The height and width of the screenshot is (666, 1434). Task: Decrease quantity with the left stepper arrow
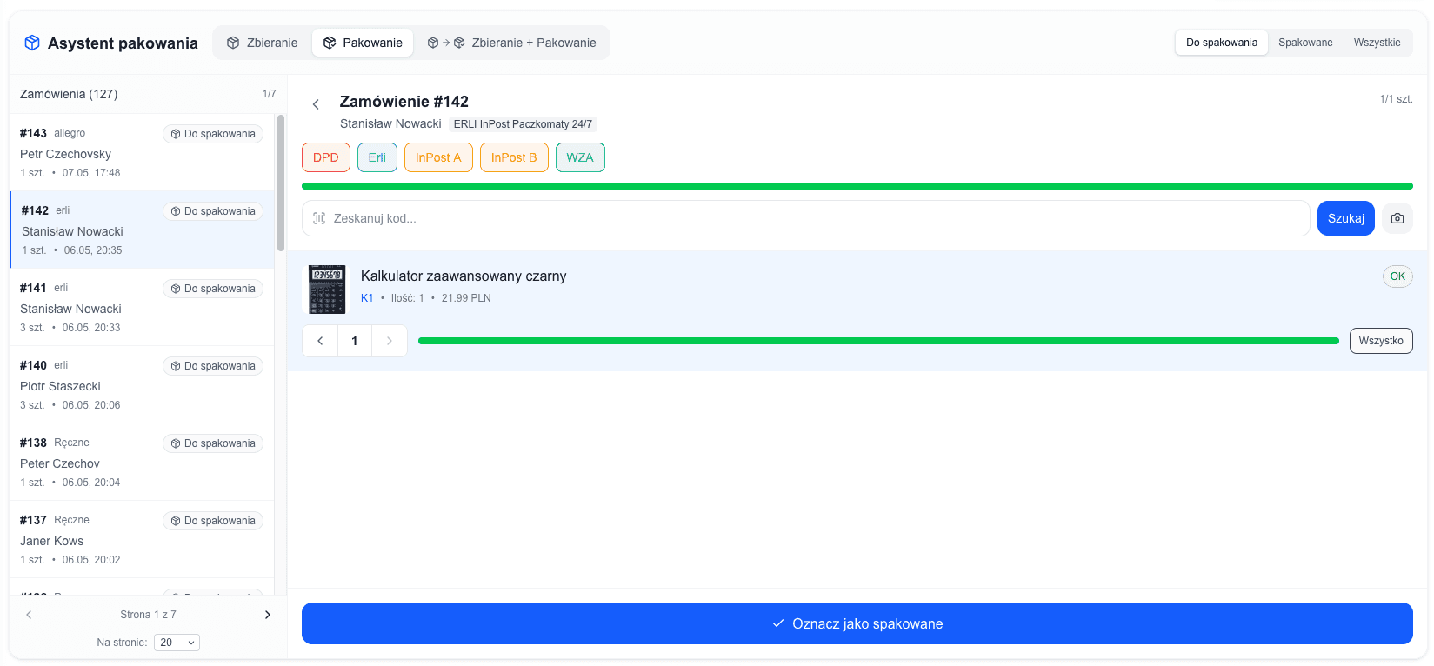point(320,341)
